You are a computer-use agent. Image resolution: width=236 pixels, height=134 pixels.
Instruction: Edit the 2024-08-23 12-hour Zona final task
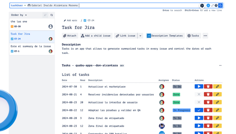[x=217, y=126]
